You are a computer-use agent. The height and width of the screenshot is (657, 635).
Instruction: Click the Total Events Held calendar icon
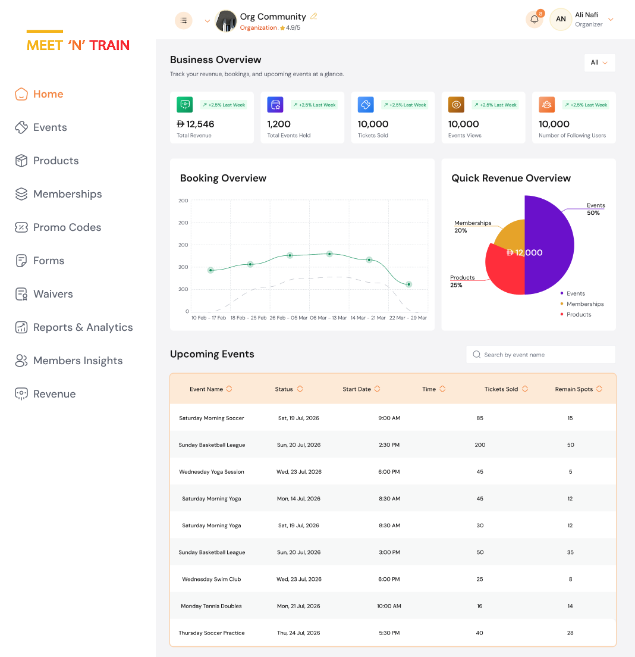click(275, 105)
